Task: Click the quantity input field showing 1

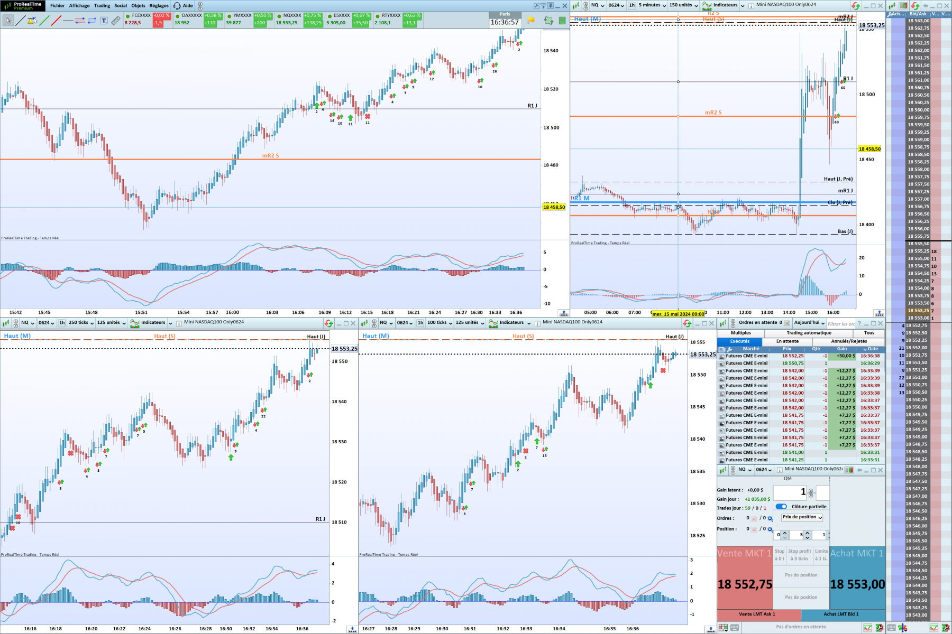Action: [790, 492]
